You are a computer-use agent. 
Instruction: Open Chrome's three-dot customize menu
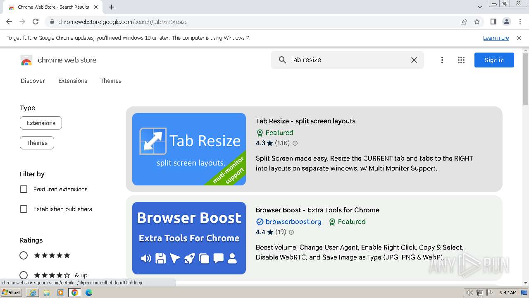tap(520, 22)
